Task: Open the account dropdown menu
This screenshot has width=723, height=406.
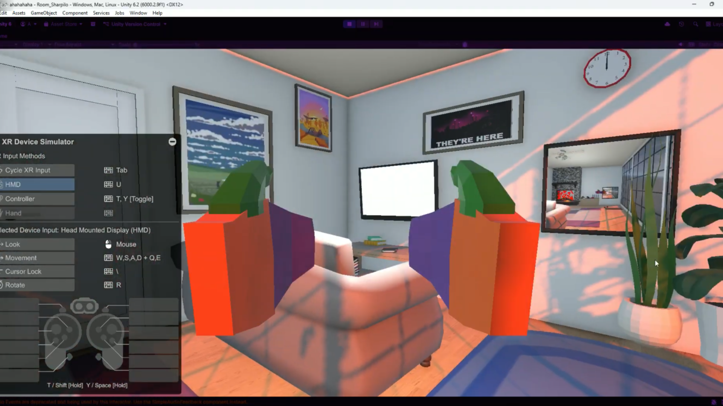Action: 29,24
